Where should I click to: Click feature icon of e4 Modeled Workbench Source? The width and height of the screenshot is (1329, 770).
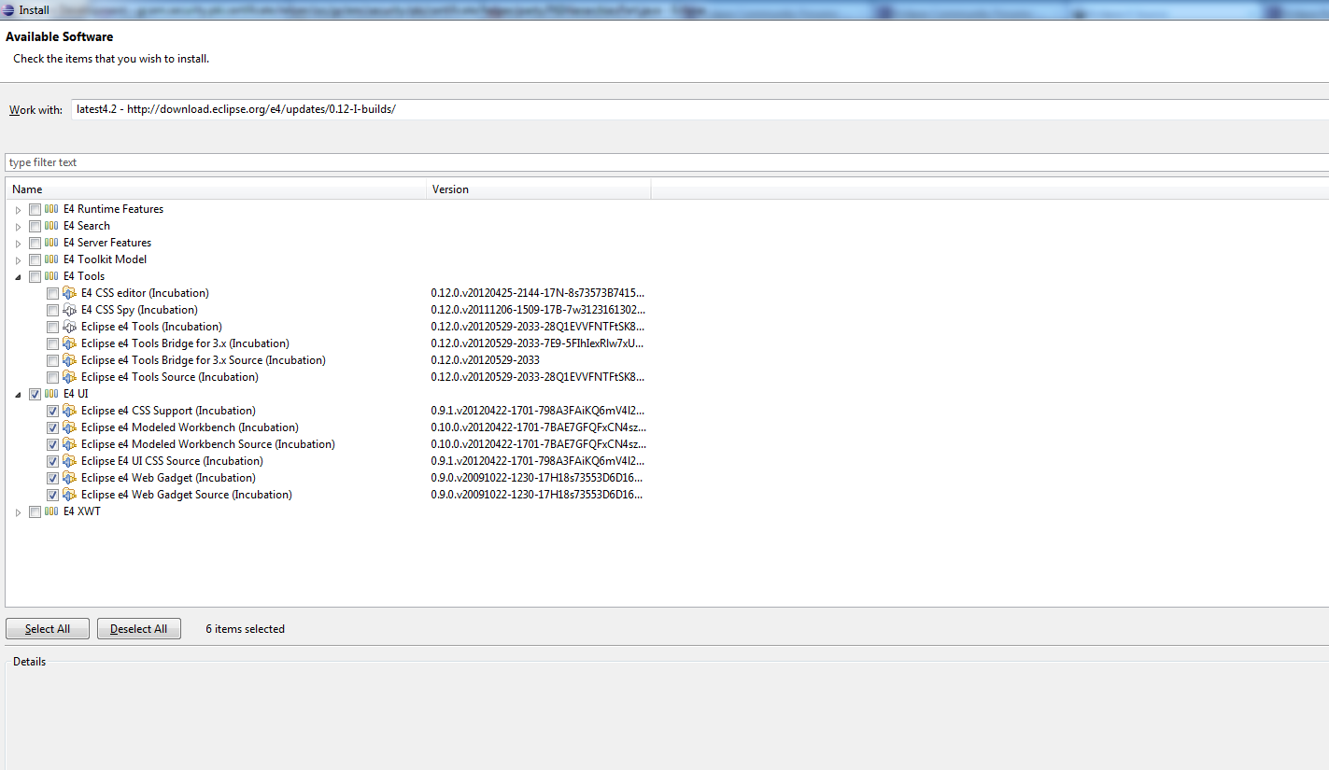[x=69, y=444]
